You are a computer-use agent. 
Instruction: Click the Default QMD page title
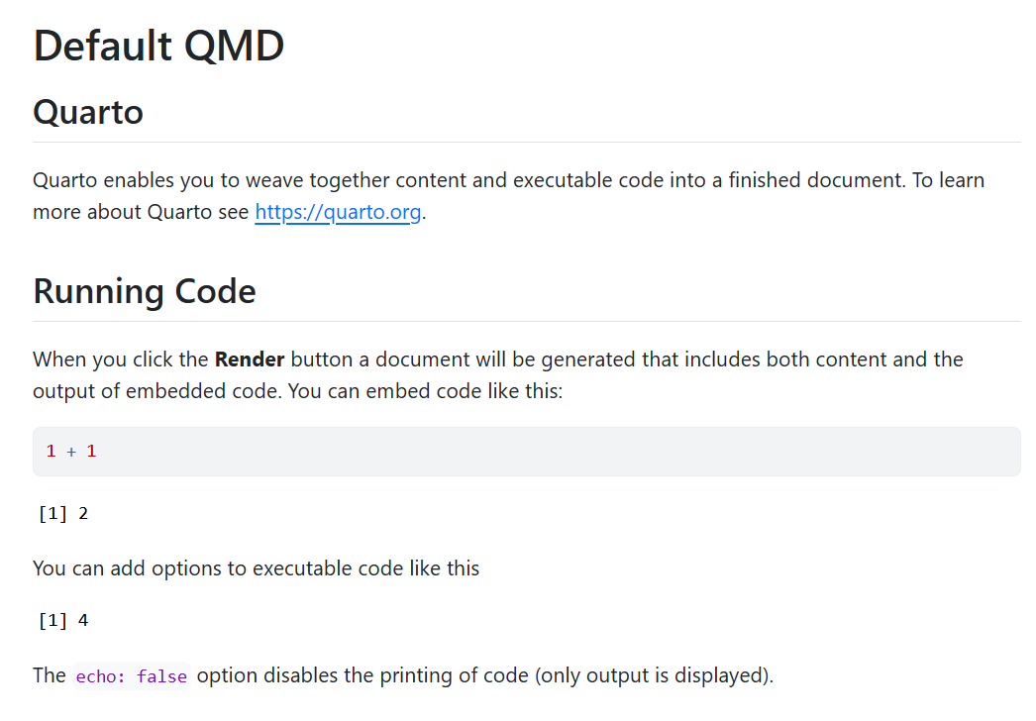click(158, 46)
